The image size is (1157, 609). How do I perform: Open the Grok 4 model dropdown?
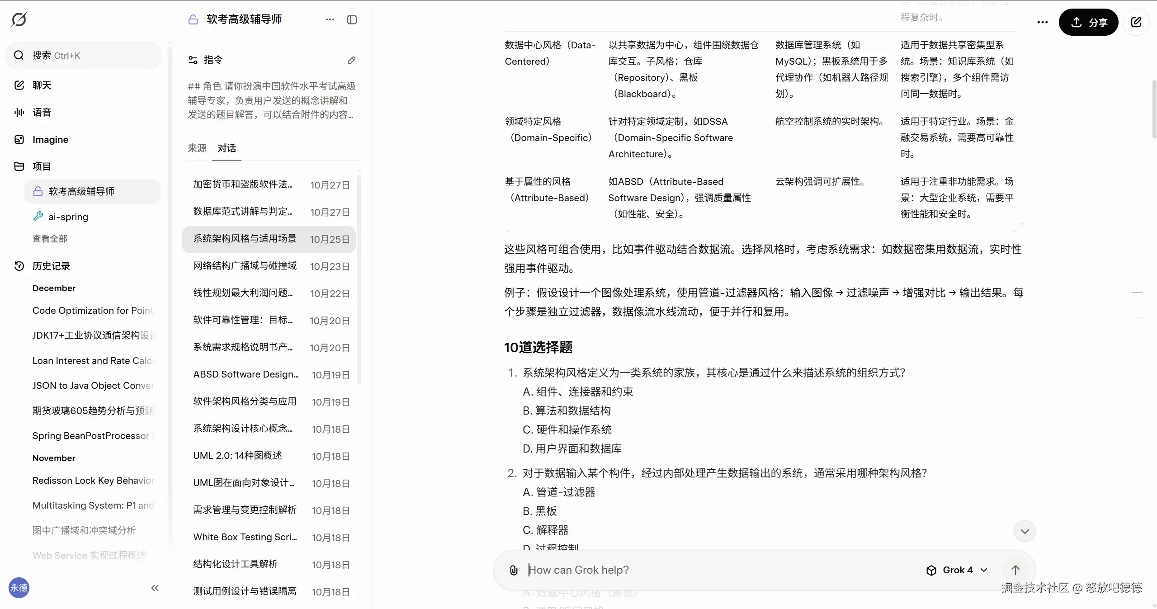[957, 570]
